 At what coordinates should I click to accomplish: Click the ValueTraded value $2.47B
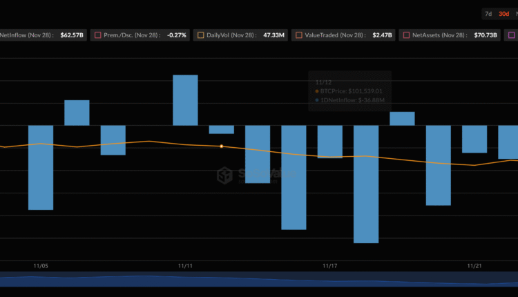[381, 35]
